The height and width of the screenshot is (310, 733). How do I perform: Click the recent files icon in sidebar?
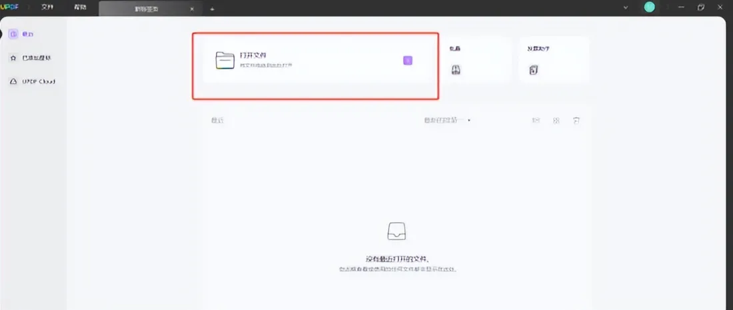tap(13, 33)
